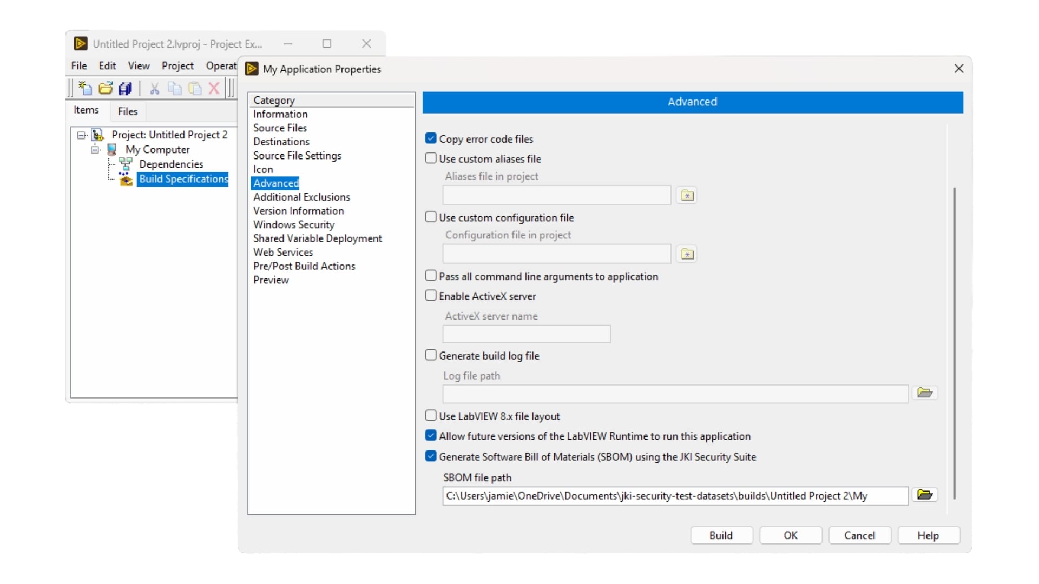Select the Information category
The width and height of the screenshot is (1039, 584).
pos(280,114)
